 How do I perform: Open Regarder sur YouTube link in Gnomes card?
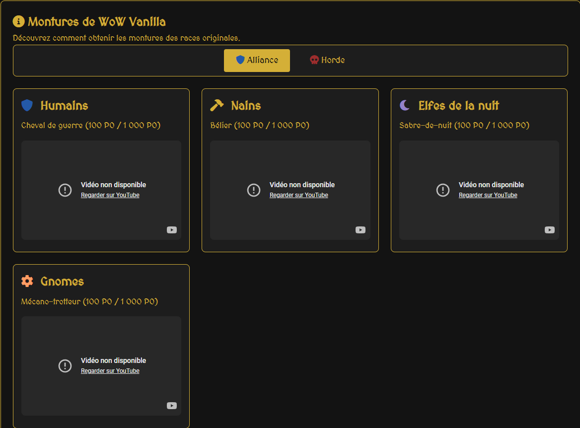click(x=110, y=371)
